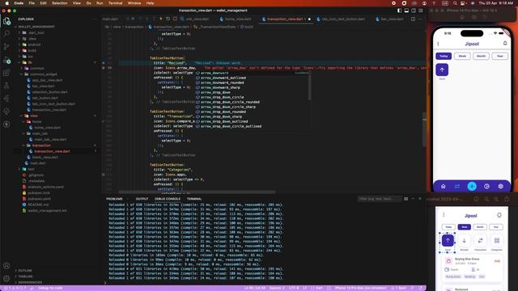Open the Run menu in the menu bar
Image resolution: width=518 pixels, height=291 pixels.
100,3
